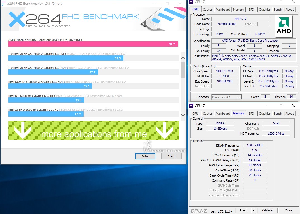Open Caches tab in lower CPU-Z window
This screenshot has width=300, height=214.
pyautogui.click(x=207, y=114)
